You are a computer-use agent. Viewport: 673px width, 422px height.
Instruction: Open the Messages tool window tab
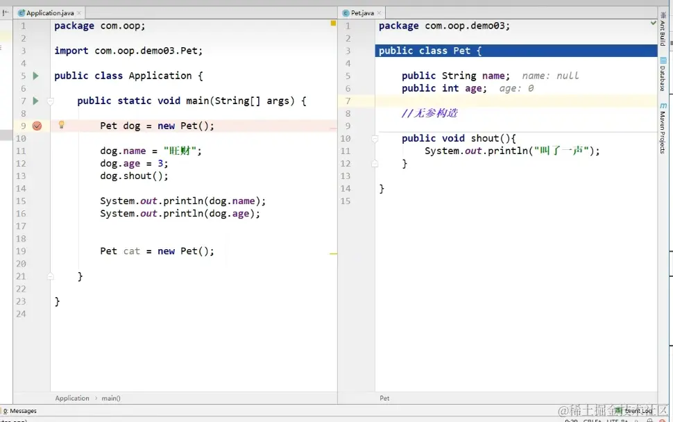[x=19, y=411]
